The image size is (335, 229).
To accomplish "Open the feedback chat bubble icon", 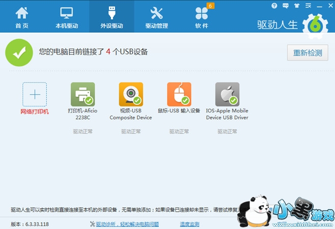I will [286, 6].
